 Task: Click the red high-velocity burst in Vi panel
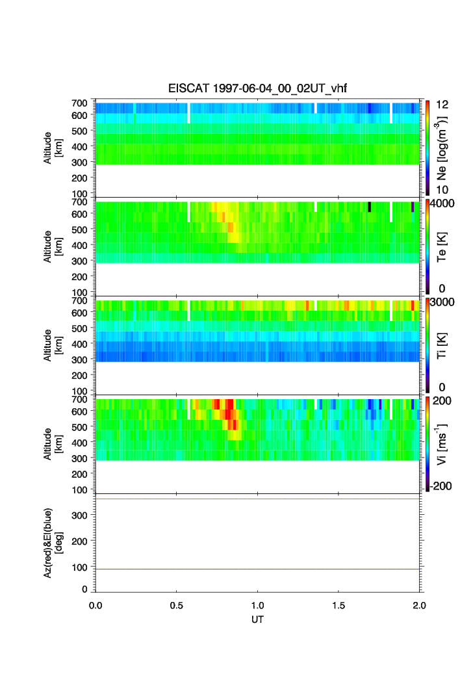[229, 413]
